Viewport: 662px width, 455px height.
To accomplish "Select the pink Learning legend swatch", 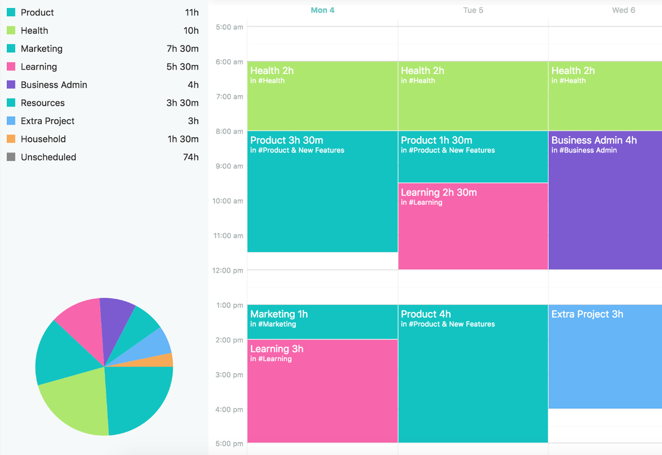I will (x=11, y=67).
